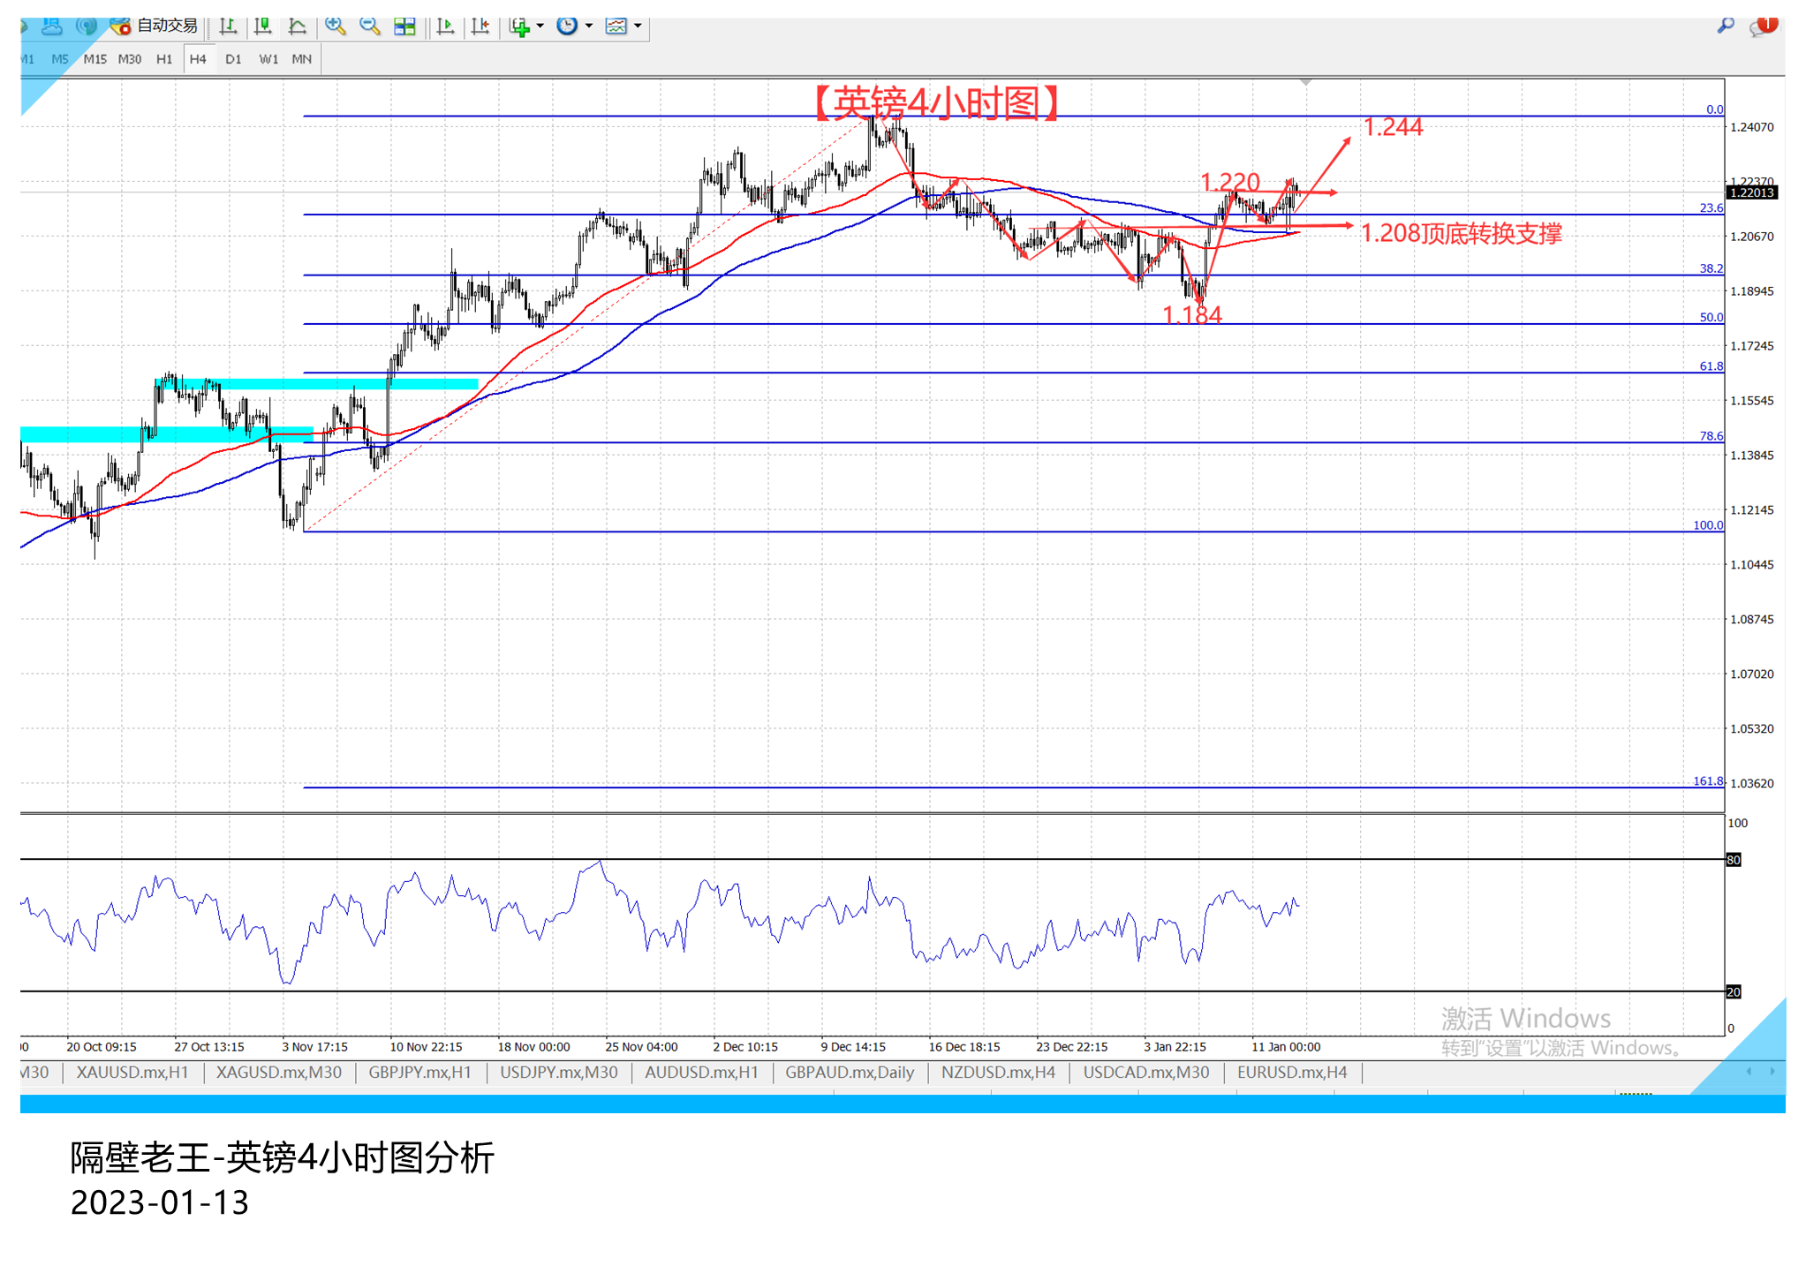Switch chart to line chart style
The width and height of the screenshot is (1806, 1281).
click(x=298, y=26)
